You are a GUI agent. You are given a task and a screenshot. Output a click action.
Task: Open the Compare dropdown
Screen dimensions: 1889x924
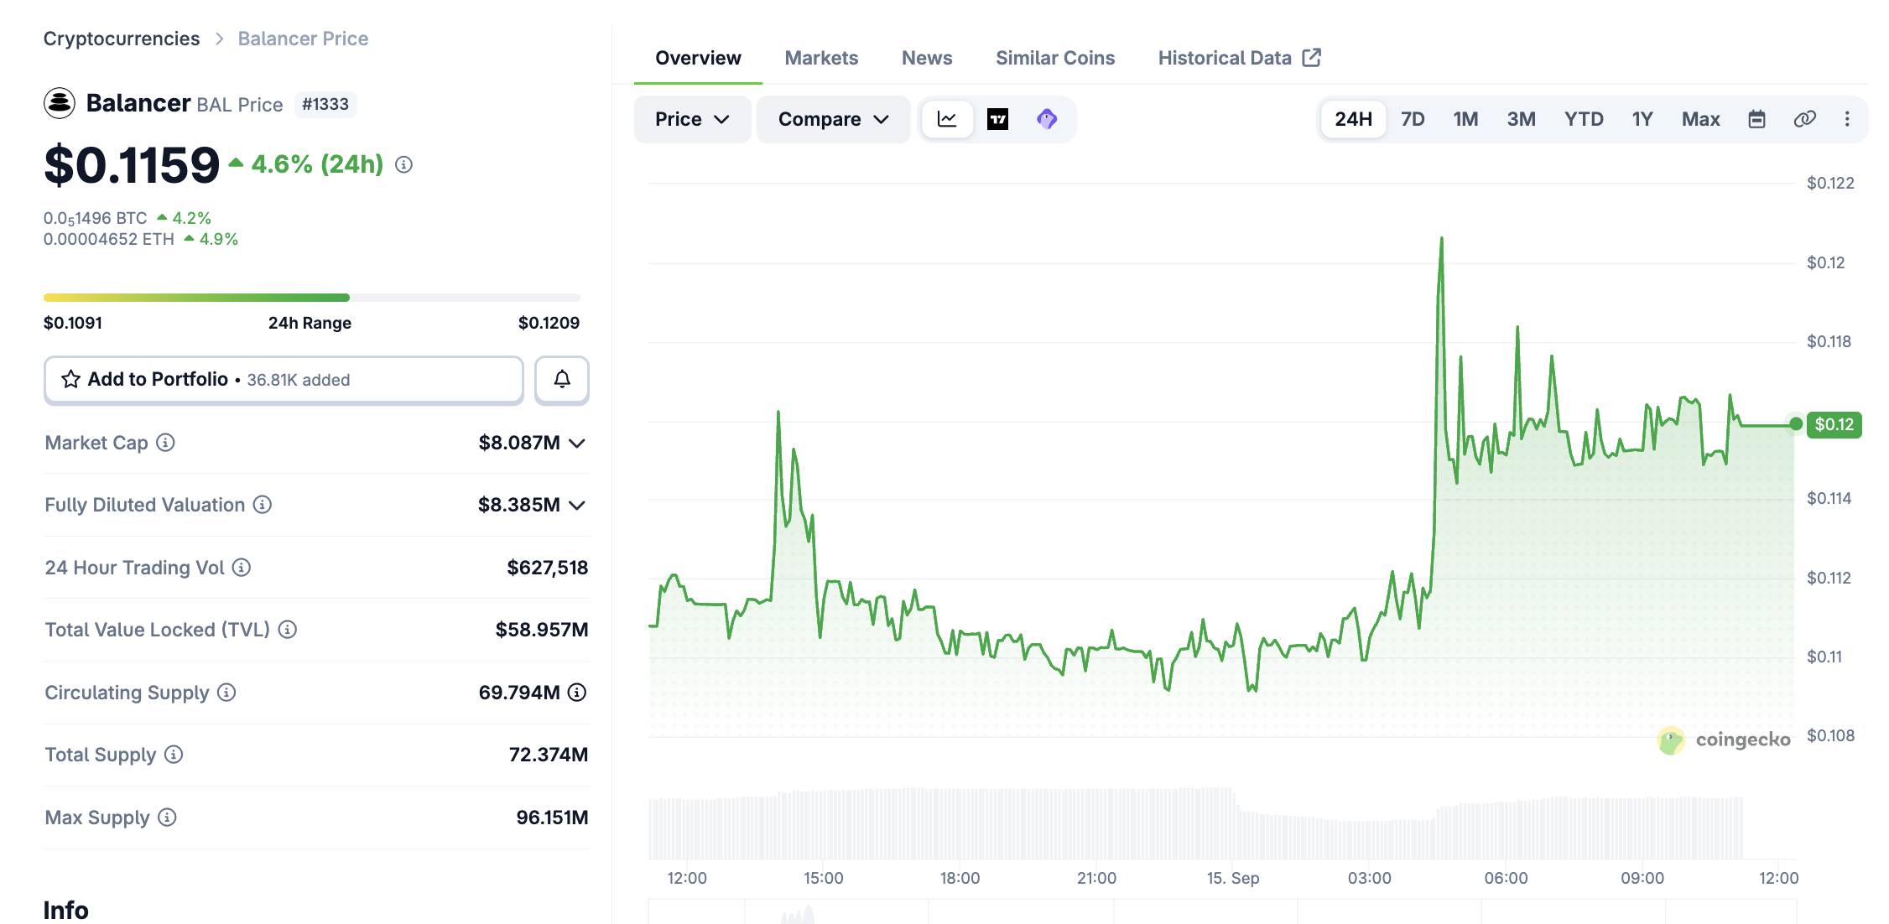point(833,119)
